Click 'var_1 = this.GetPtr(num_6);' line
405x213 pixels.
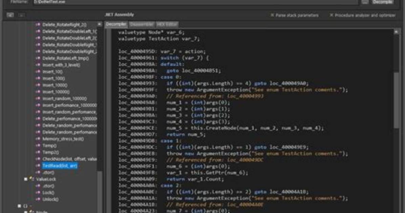[207, 173]
